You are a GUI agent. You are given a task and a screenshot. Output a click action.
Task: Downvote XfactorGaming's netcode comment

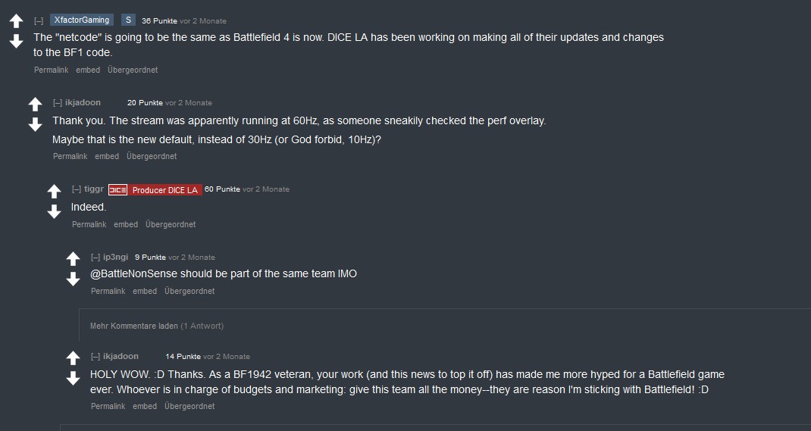click(x=16, y=41)
